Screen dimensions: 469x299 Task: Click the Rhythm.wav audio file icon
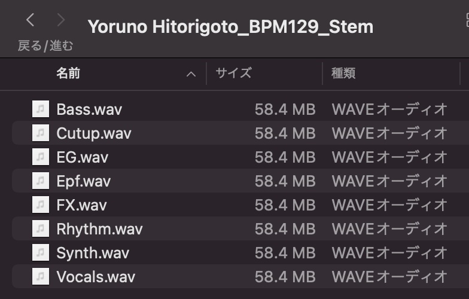point(41,228)
